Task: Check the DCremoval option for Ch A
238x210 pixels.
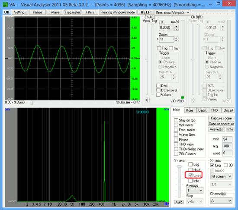Action: pos(158,90)
